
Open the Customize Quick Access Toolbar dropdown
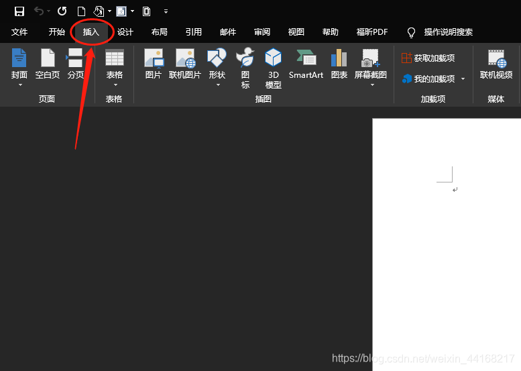pyautogui.click(x=166, y=11)
